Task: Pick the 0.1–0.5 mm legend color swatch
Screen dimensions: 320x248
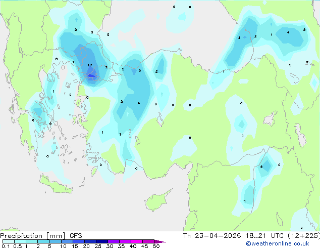Action: click(9, 241)
